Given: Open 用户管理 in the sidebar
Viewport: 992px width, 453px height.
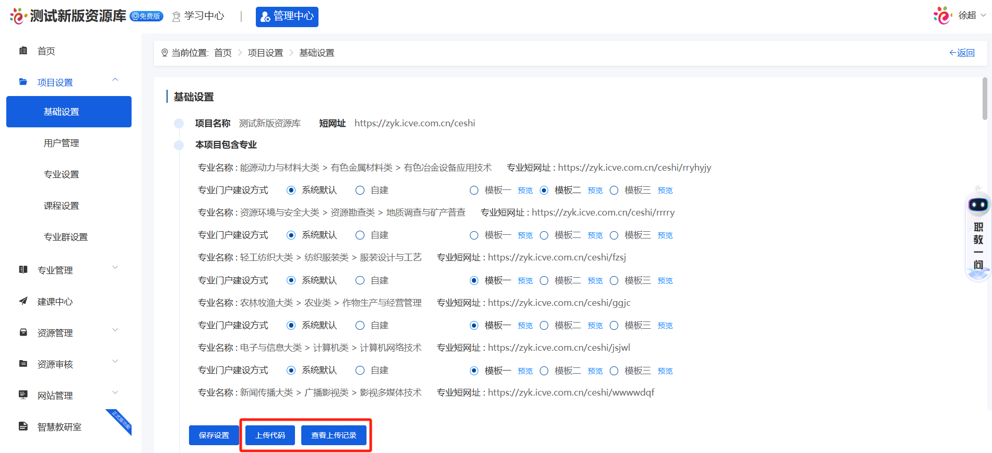Looking at the screenshot, I should (62, 143).
